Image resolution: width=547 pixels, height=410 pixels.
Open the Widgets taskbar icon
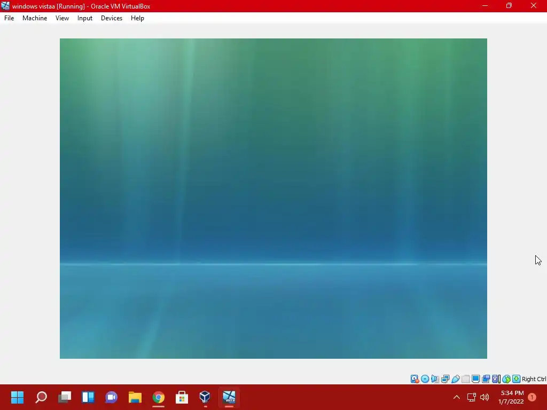tap(88, 397)
